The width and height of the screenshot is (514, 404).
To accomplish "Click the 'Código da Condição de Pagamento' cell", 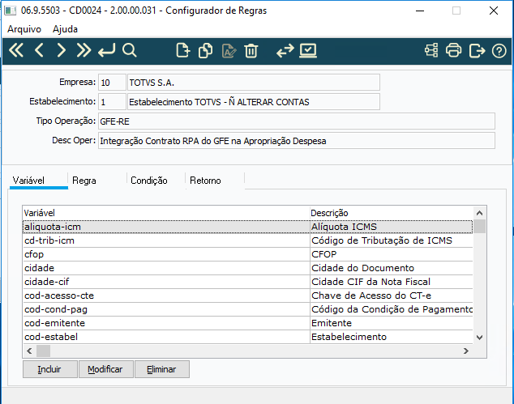I will [x=391, y=309].
